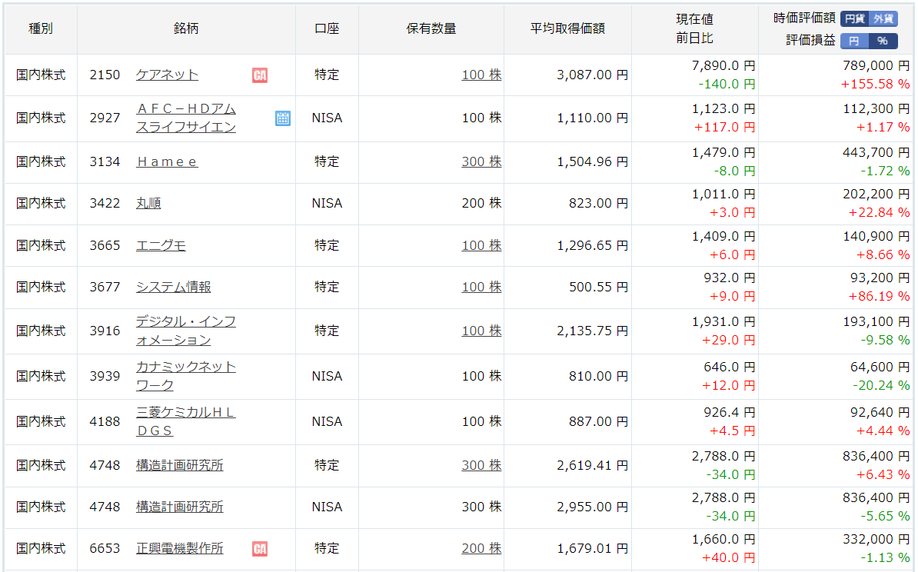Select stock code 3939
This screenshot has height=572, width=918.
click(x=105, y=376)
